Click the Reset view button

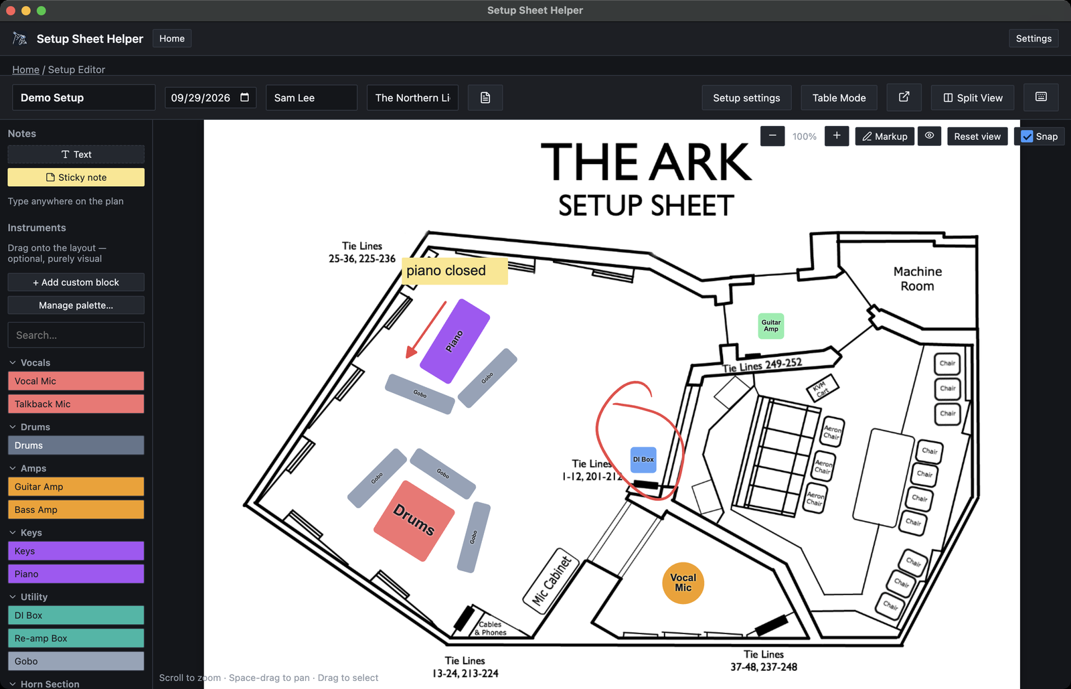click(977, 136)
